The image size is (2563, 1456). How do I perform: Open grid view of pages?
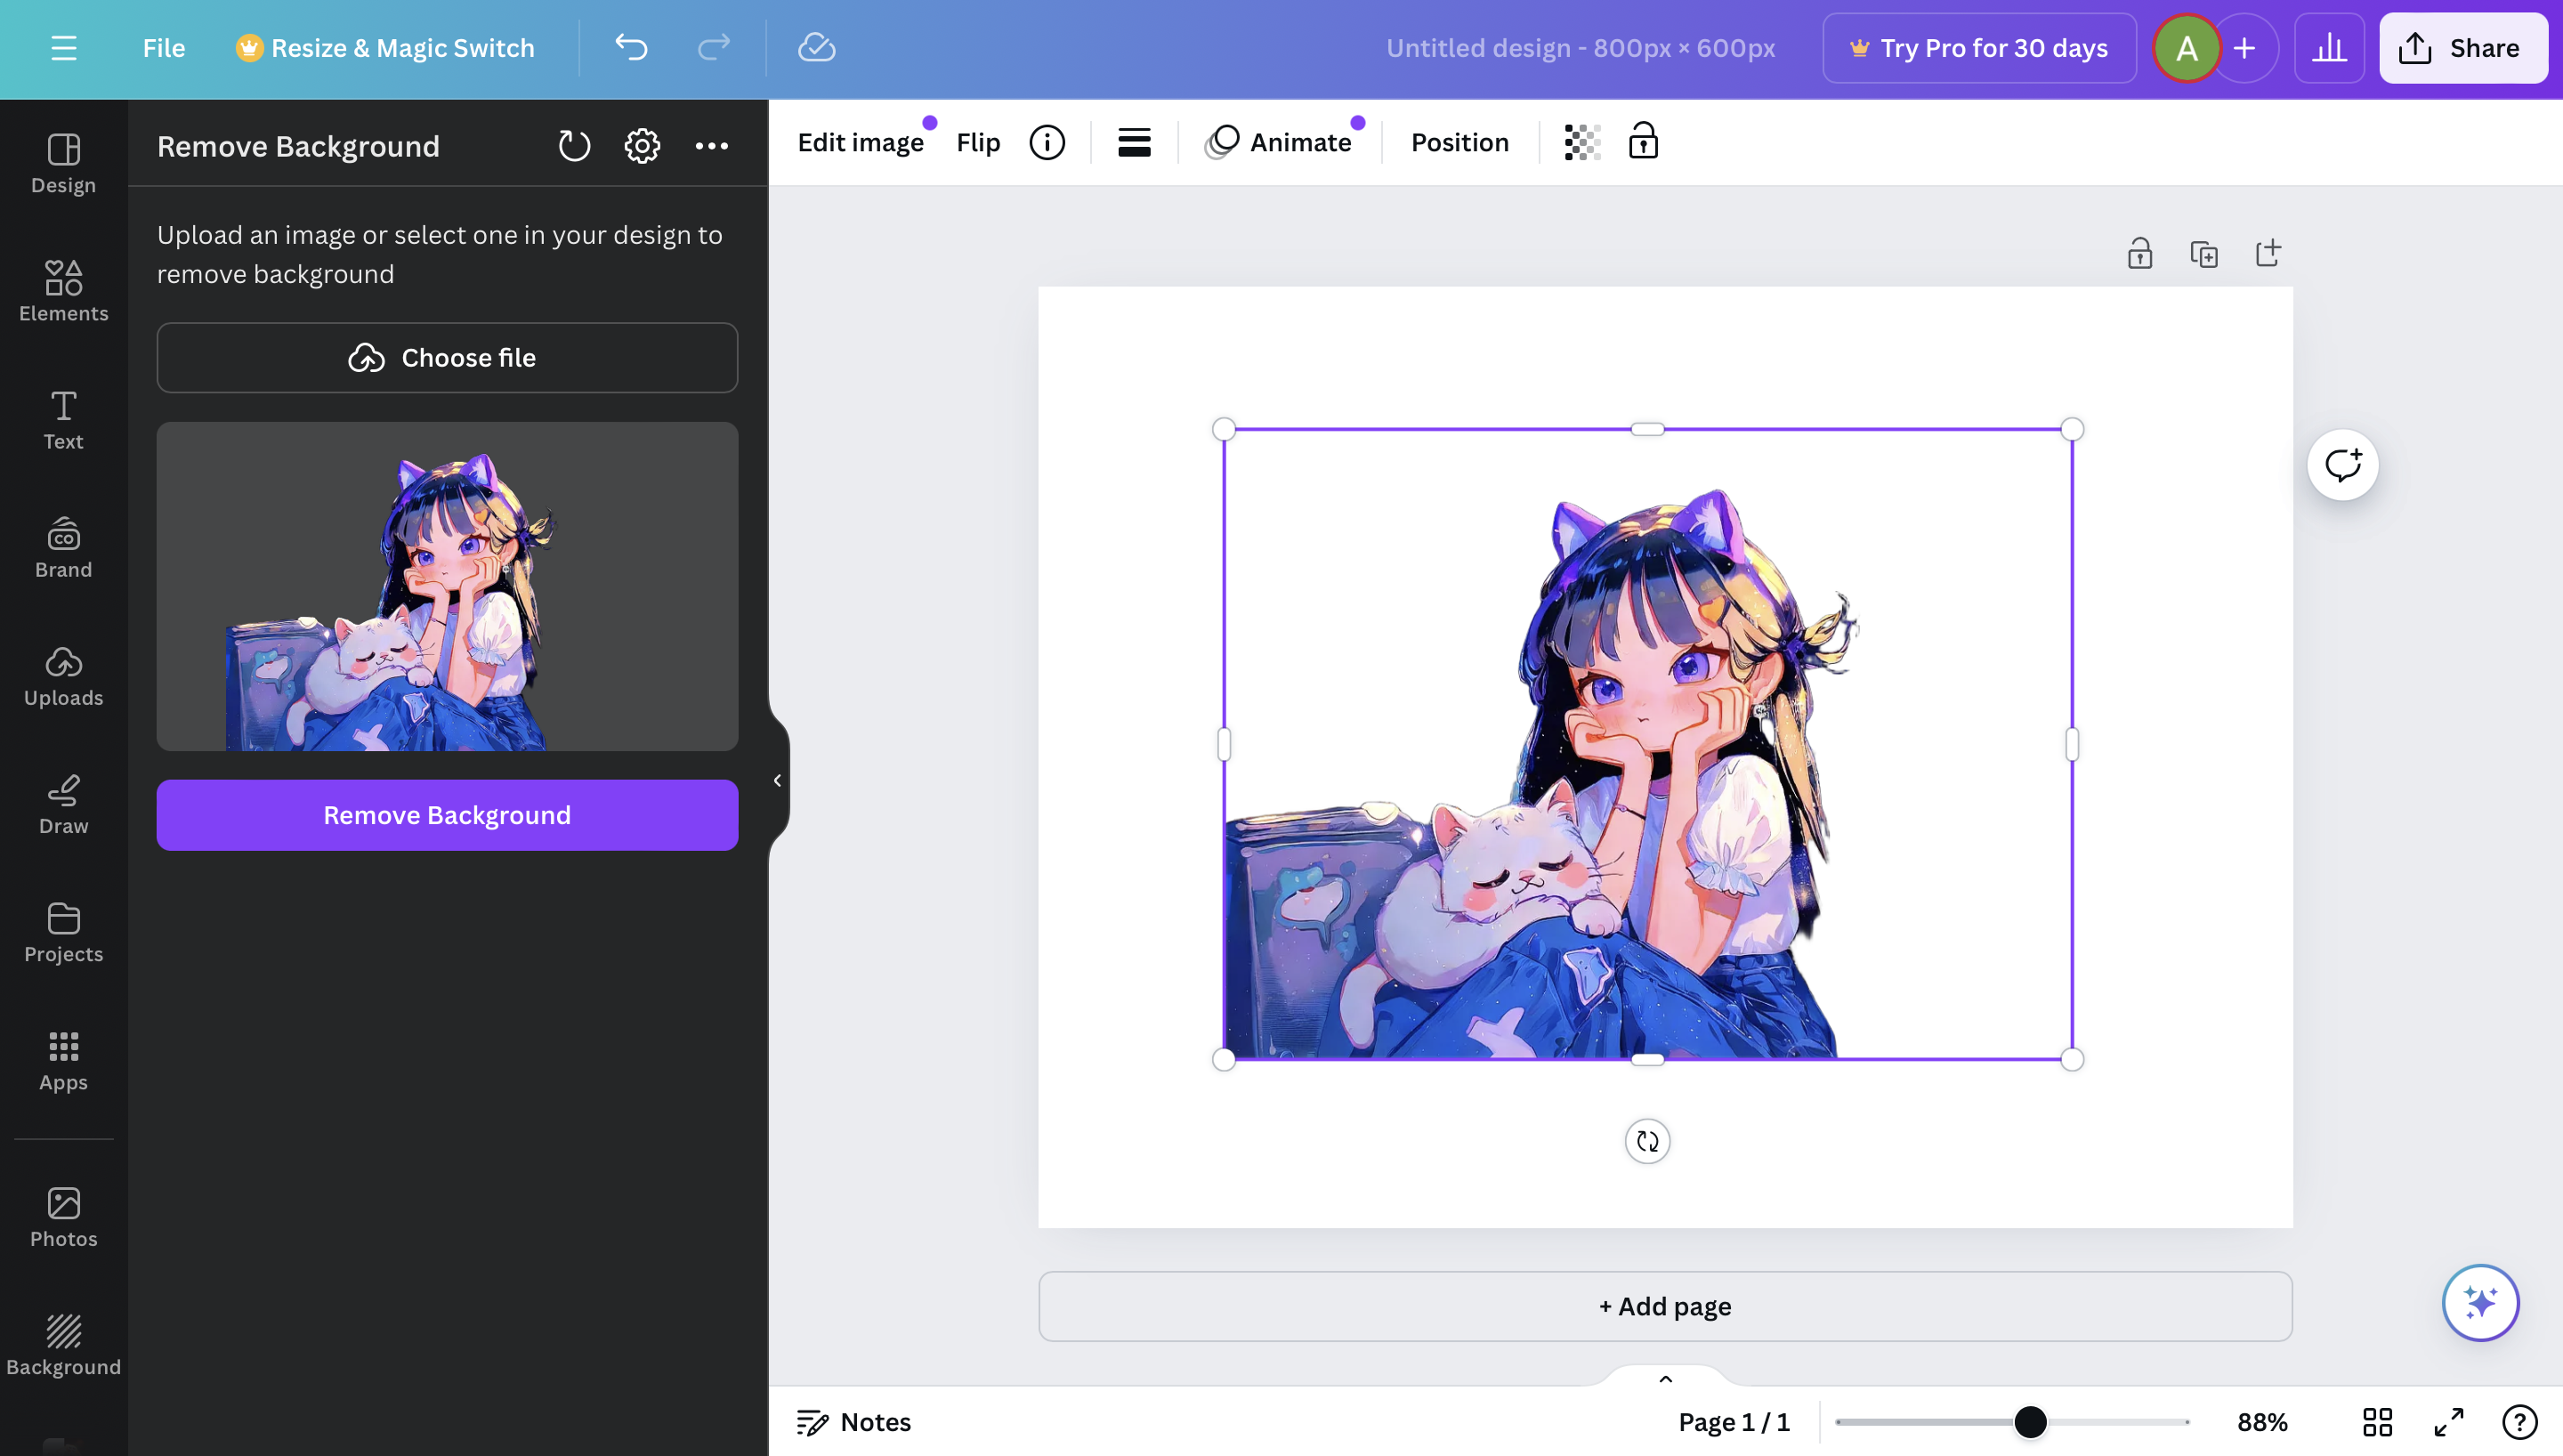2377,1422
